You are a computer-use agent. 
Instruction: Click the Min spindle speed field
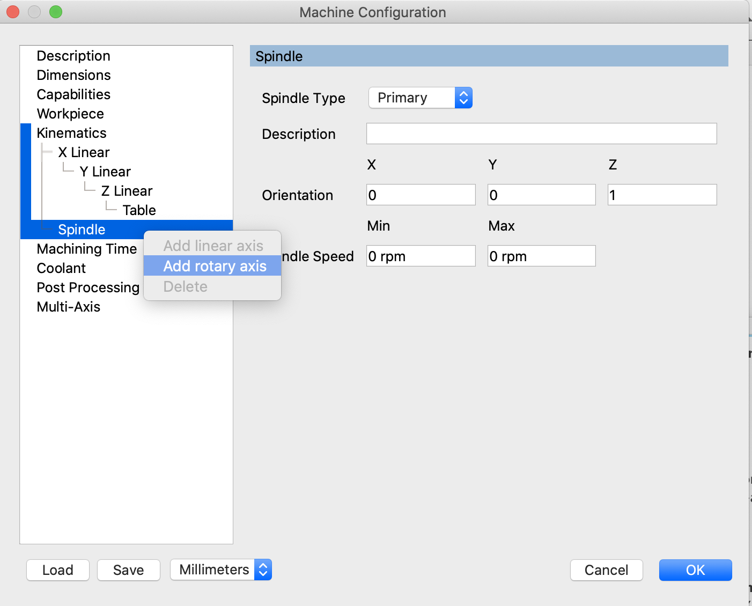421,256
